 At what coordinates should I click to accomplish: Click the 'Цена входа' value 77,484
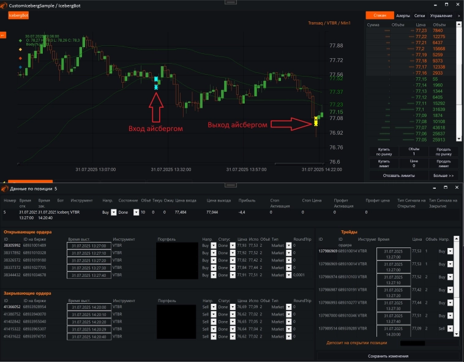click(181, 212)
